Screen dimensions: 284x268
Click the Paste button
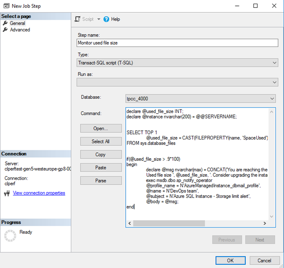[101, 168]
